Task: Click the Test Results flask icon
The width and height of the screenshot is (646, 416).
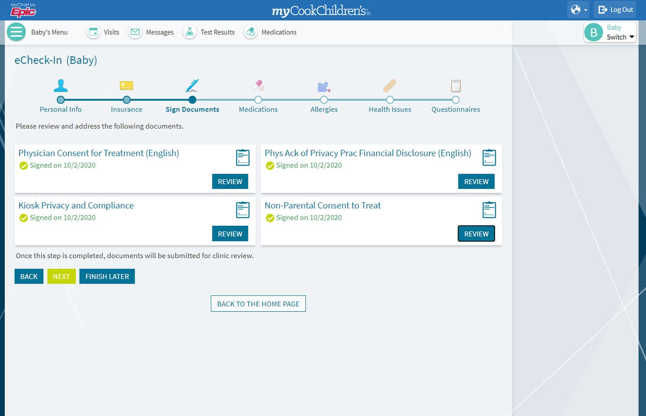Action: click(x=190, y=32)
